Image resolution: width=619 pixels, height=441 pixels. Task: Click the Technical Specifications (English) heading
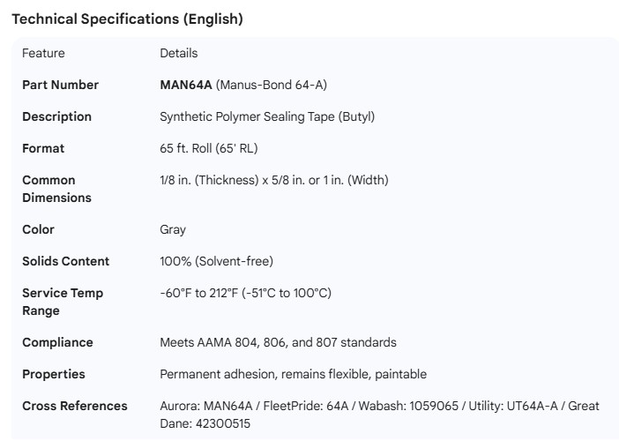pyautogui.click(x=127, y=19)
